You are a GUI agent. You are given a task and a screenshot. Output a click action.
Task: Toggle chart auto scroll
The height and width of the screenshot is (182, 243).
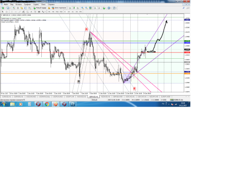tap(95, 8)
